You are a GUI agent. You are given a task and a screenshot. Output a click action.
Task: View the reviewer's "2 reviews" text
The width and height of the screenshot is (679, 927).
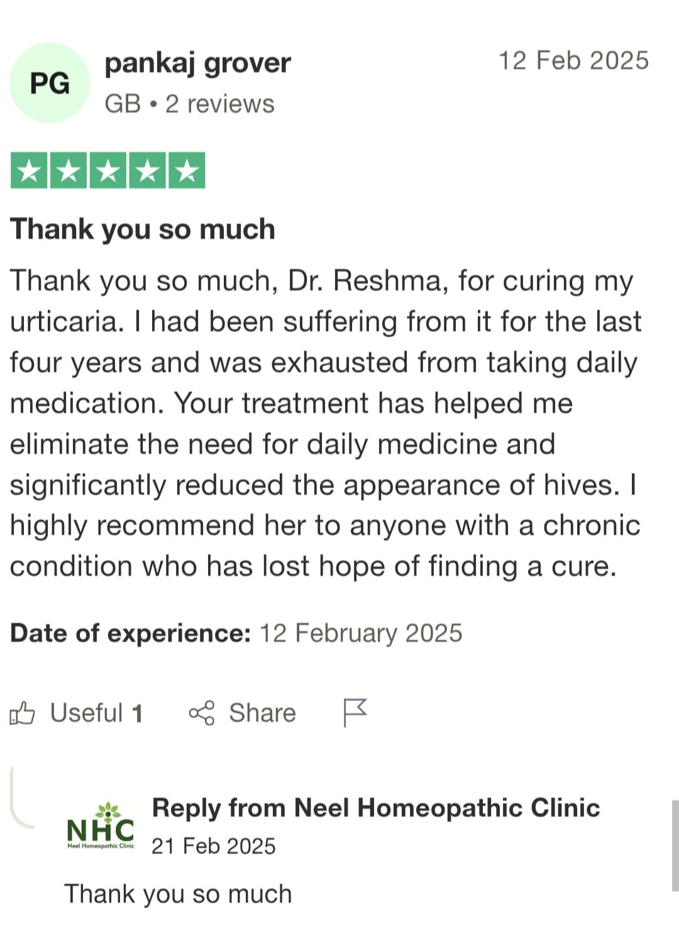point(219,104)
